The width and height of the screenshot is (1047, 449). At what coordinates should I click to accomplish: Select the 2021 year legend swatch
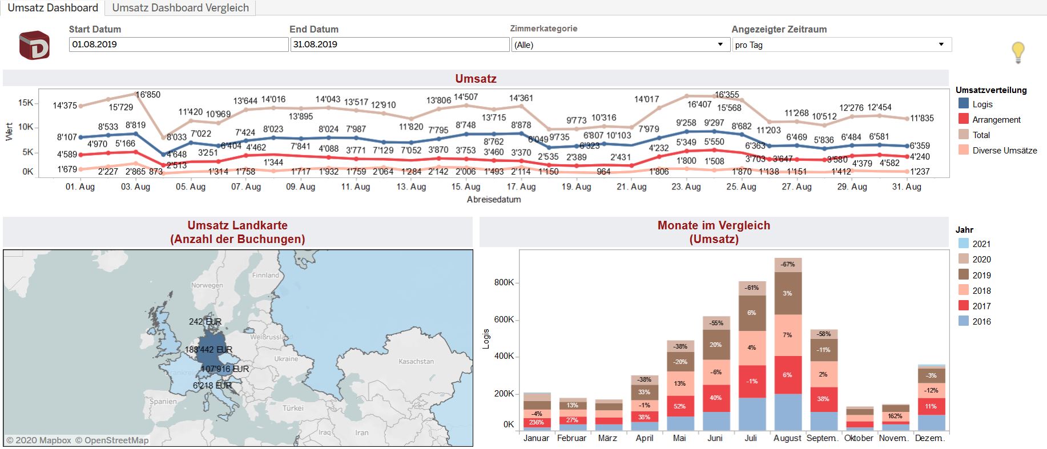coord(964,243)
